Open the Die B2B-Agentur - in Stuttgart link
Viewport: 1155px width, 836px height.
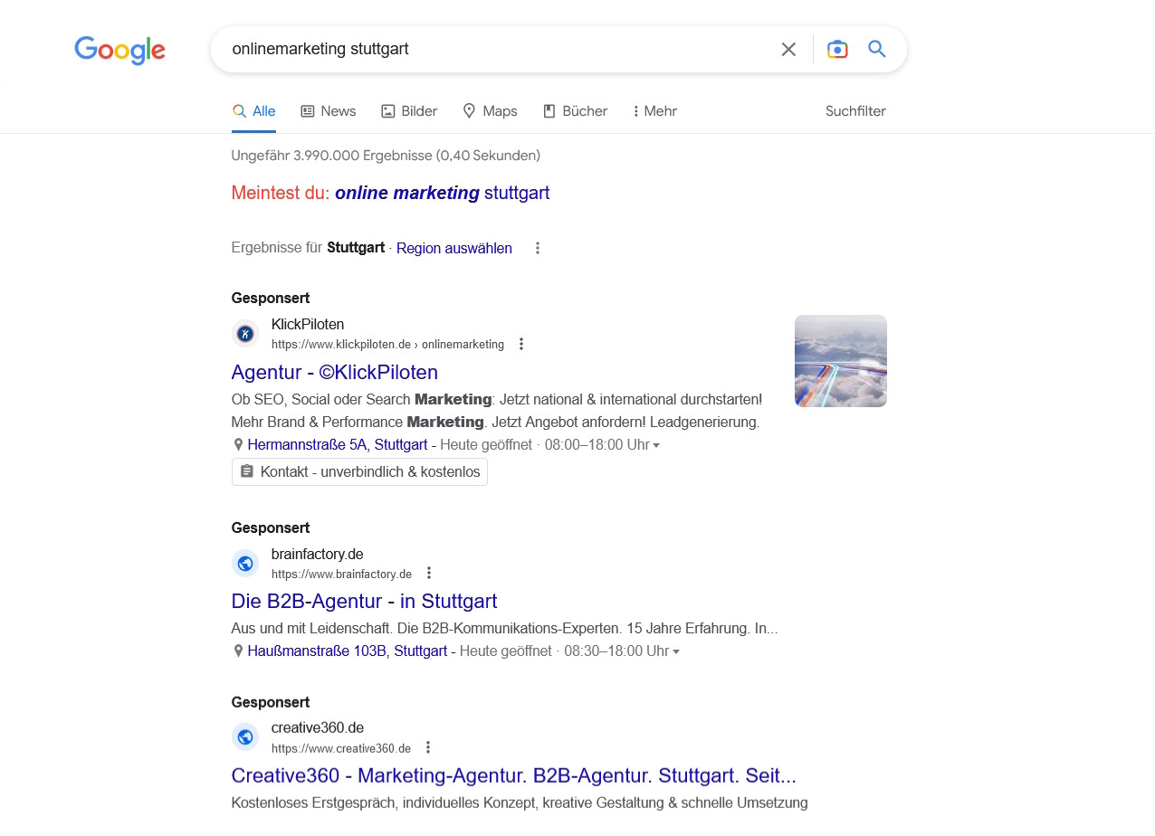tap(364, 601)
